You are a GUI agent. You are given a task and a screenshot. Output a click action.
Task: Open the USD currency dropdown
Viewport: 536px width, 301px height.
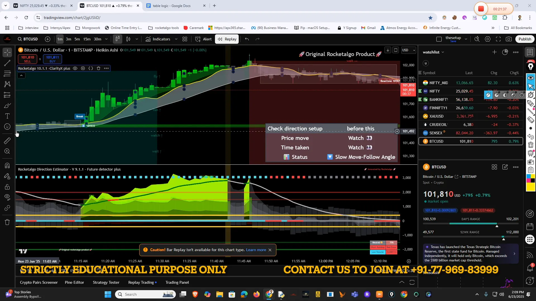(x=408, y=50)
